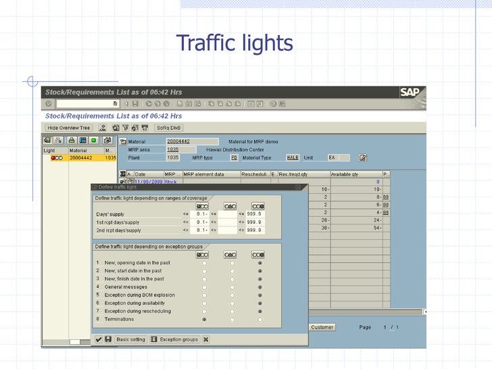Click the 2nd rcpt days' supply green field
The image size is (492, 369).
point(255,230)
